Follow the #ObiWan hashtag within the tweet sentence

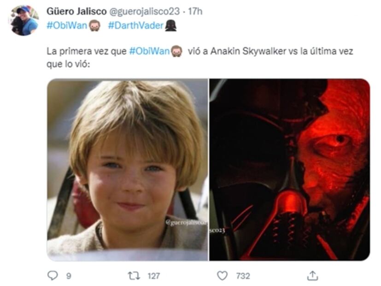[149, 51]
